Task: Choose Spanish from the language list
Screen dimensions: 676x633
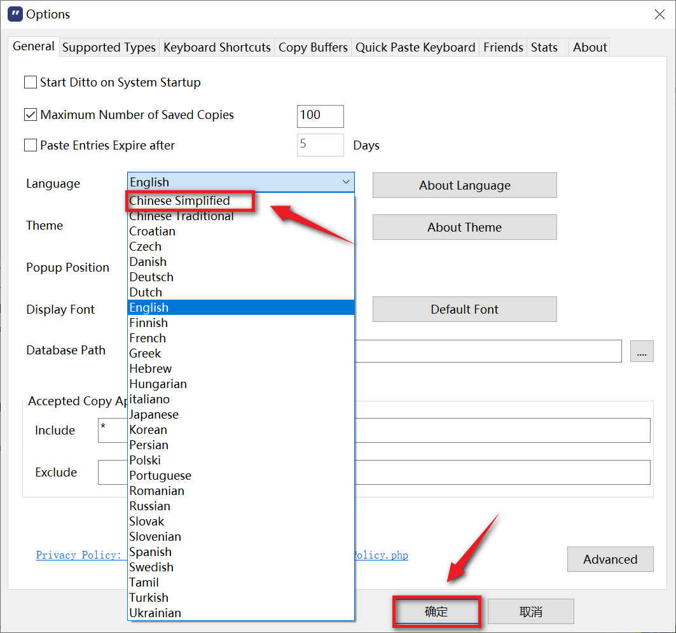Action: tap(241, 552)
